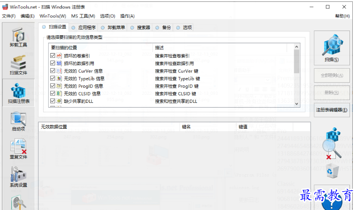
Task: Click the 无效的 CurVer 信息 row icon
Action: 59,71
